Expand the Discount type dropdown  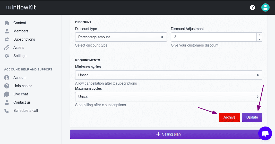pyautogui.click(x=121, y=37)
